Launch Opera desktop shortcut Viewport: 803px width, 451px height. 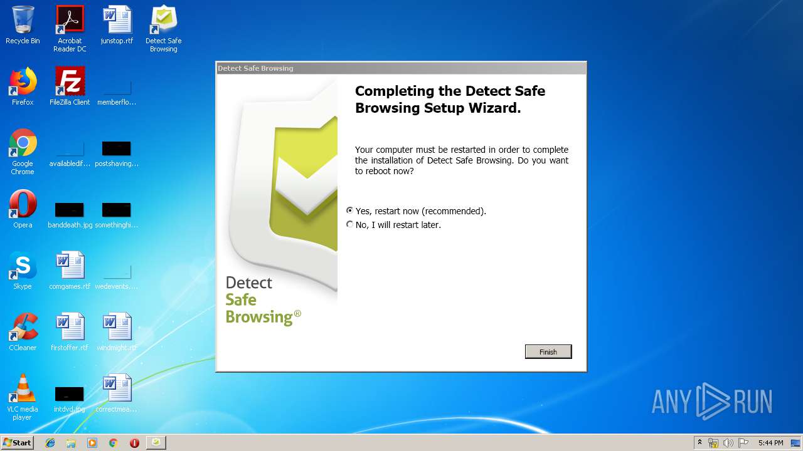23,209
